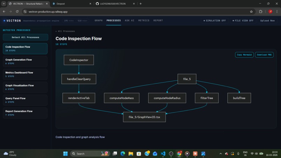Close the Devpost browser tab
This screenshot has width=281, height=158.
(x=90, y=3)
